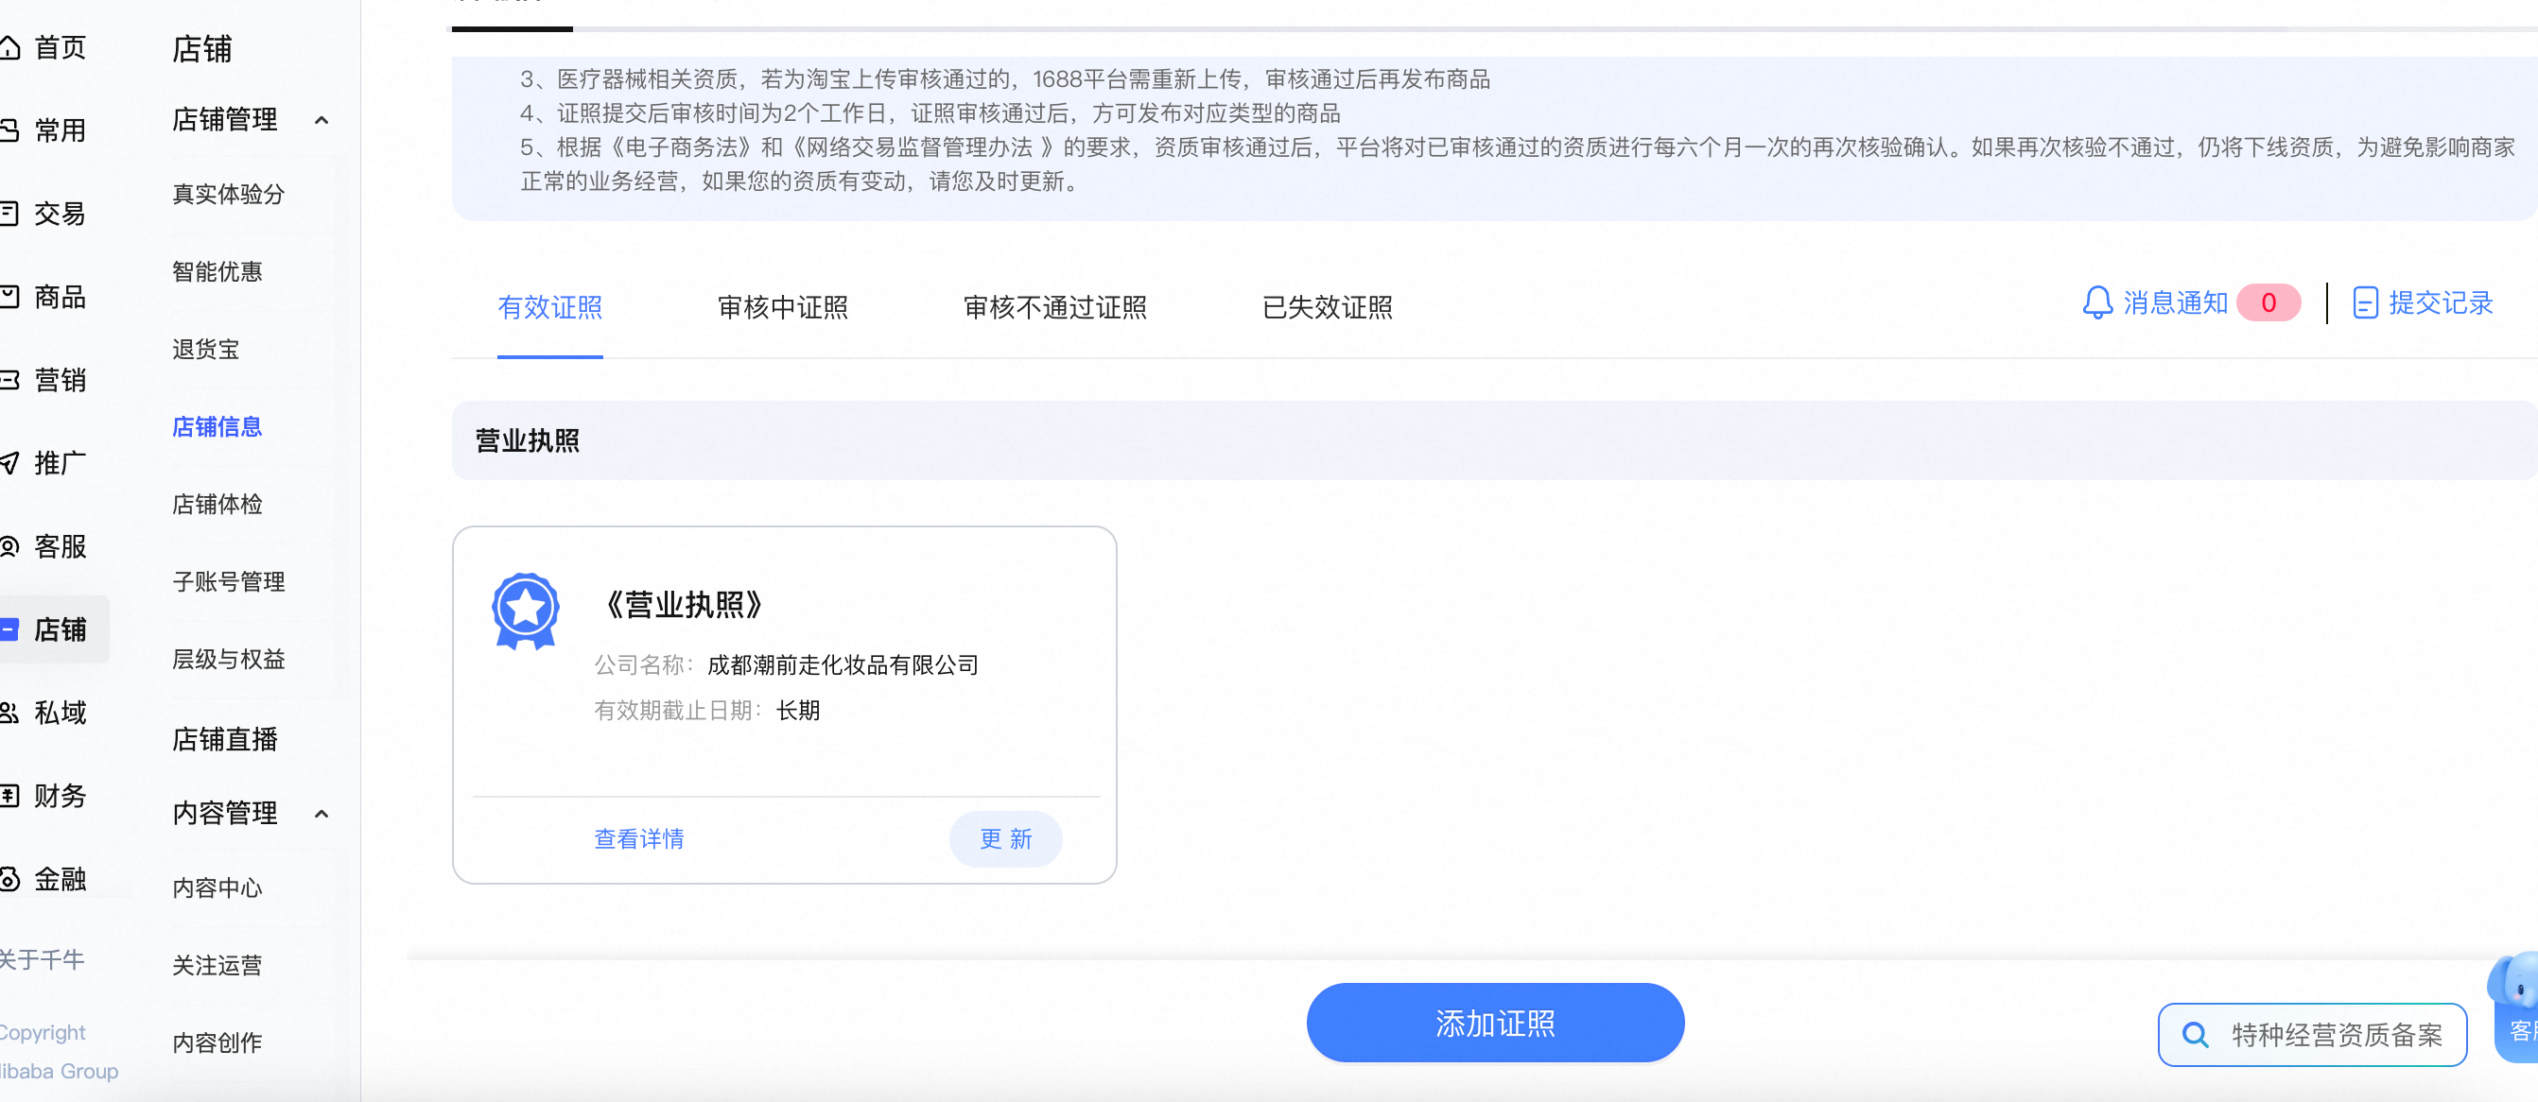Collapse the 内容管理 section chevron
The height and width of the screenshot is (1102, 2538).
(322, 814)
